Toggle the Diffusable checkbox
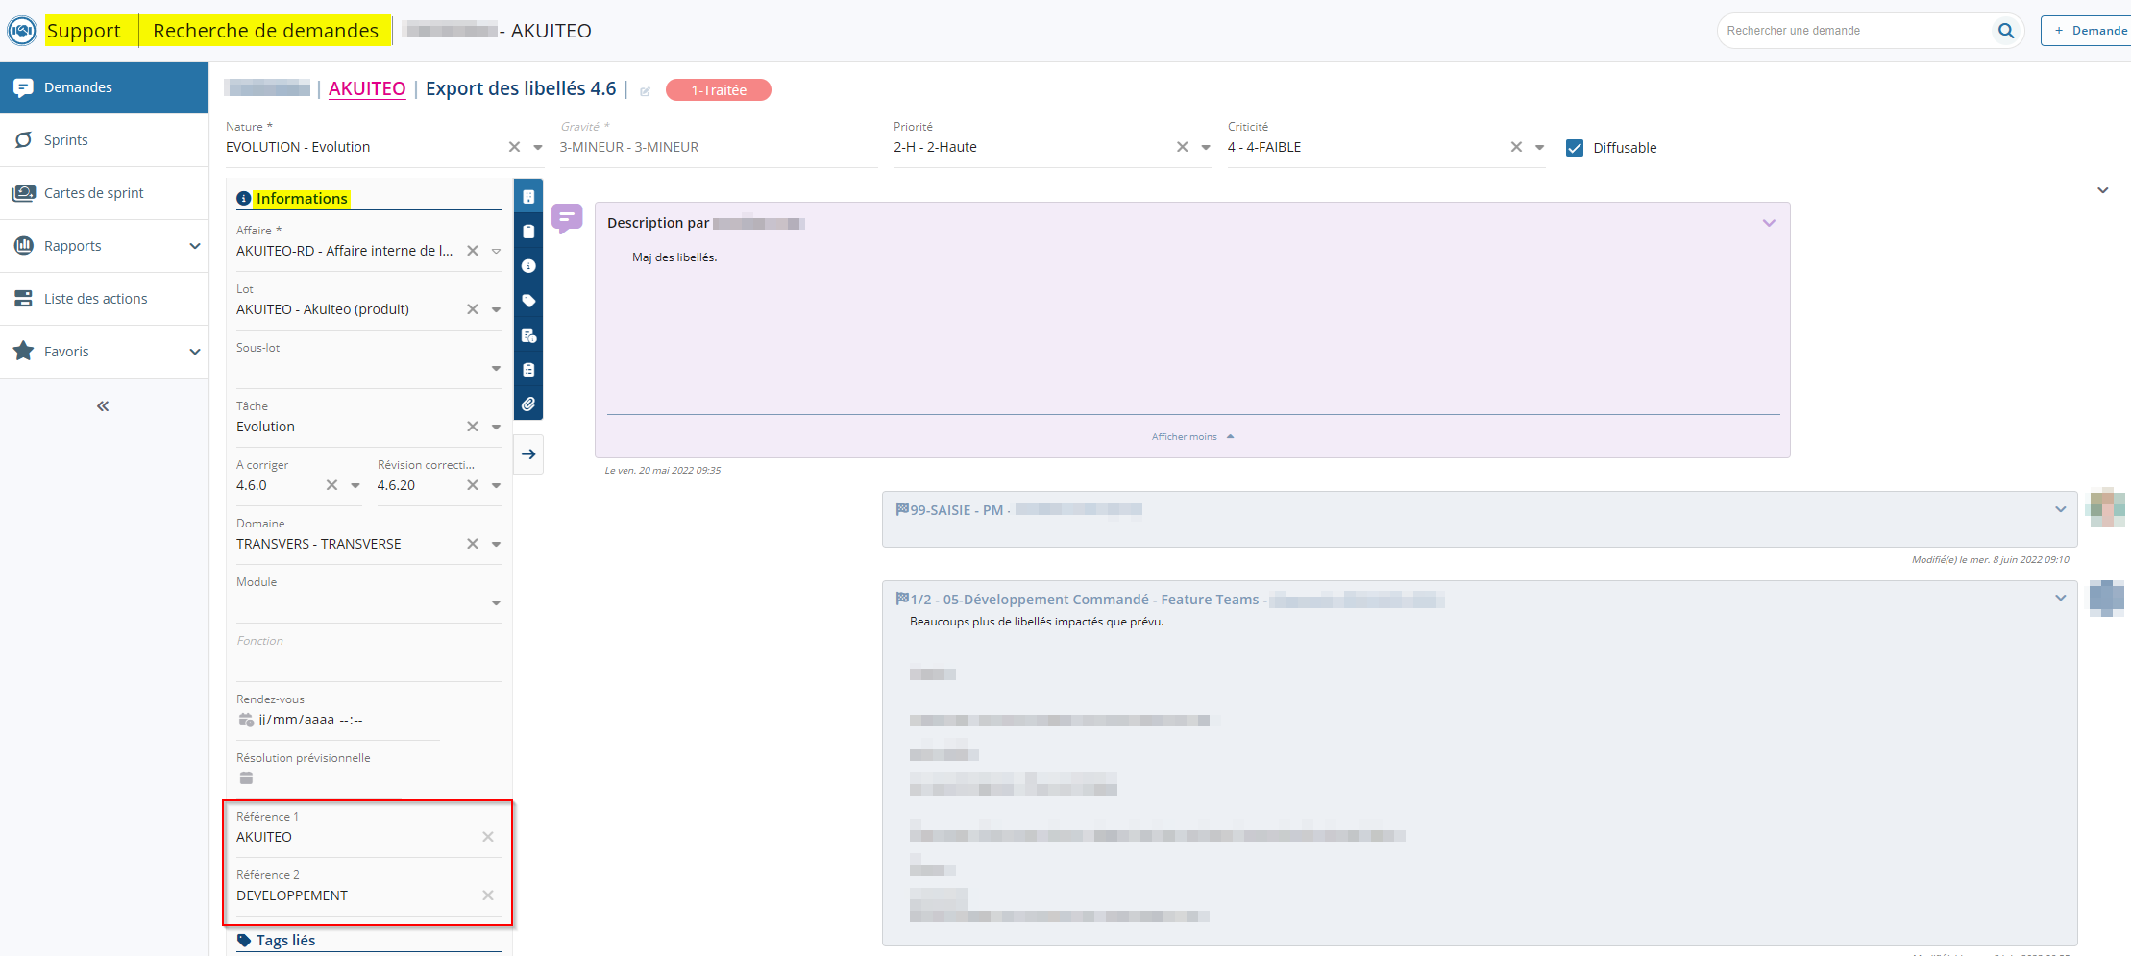This screenshot has height=956, width=2131. point(1575,148)
